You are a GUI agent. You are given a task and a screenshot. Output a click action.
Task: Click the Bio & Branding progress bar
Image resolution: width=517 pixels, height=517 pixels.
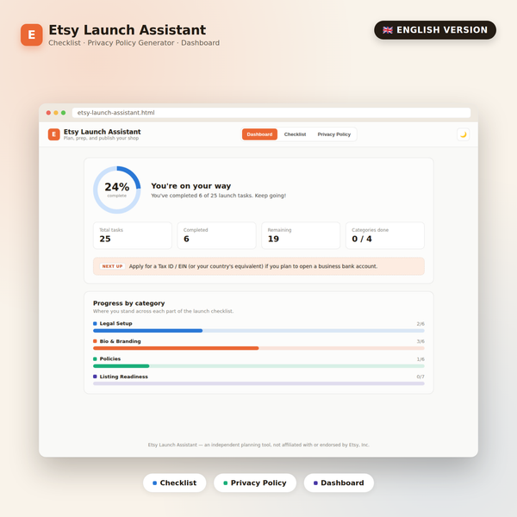(258, 348)
